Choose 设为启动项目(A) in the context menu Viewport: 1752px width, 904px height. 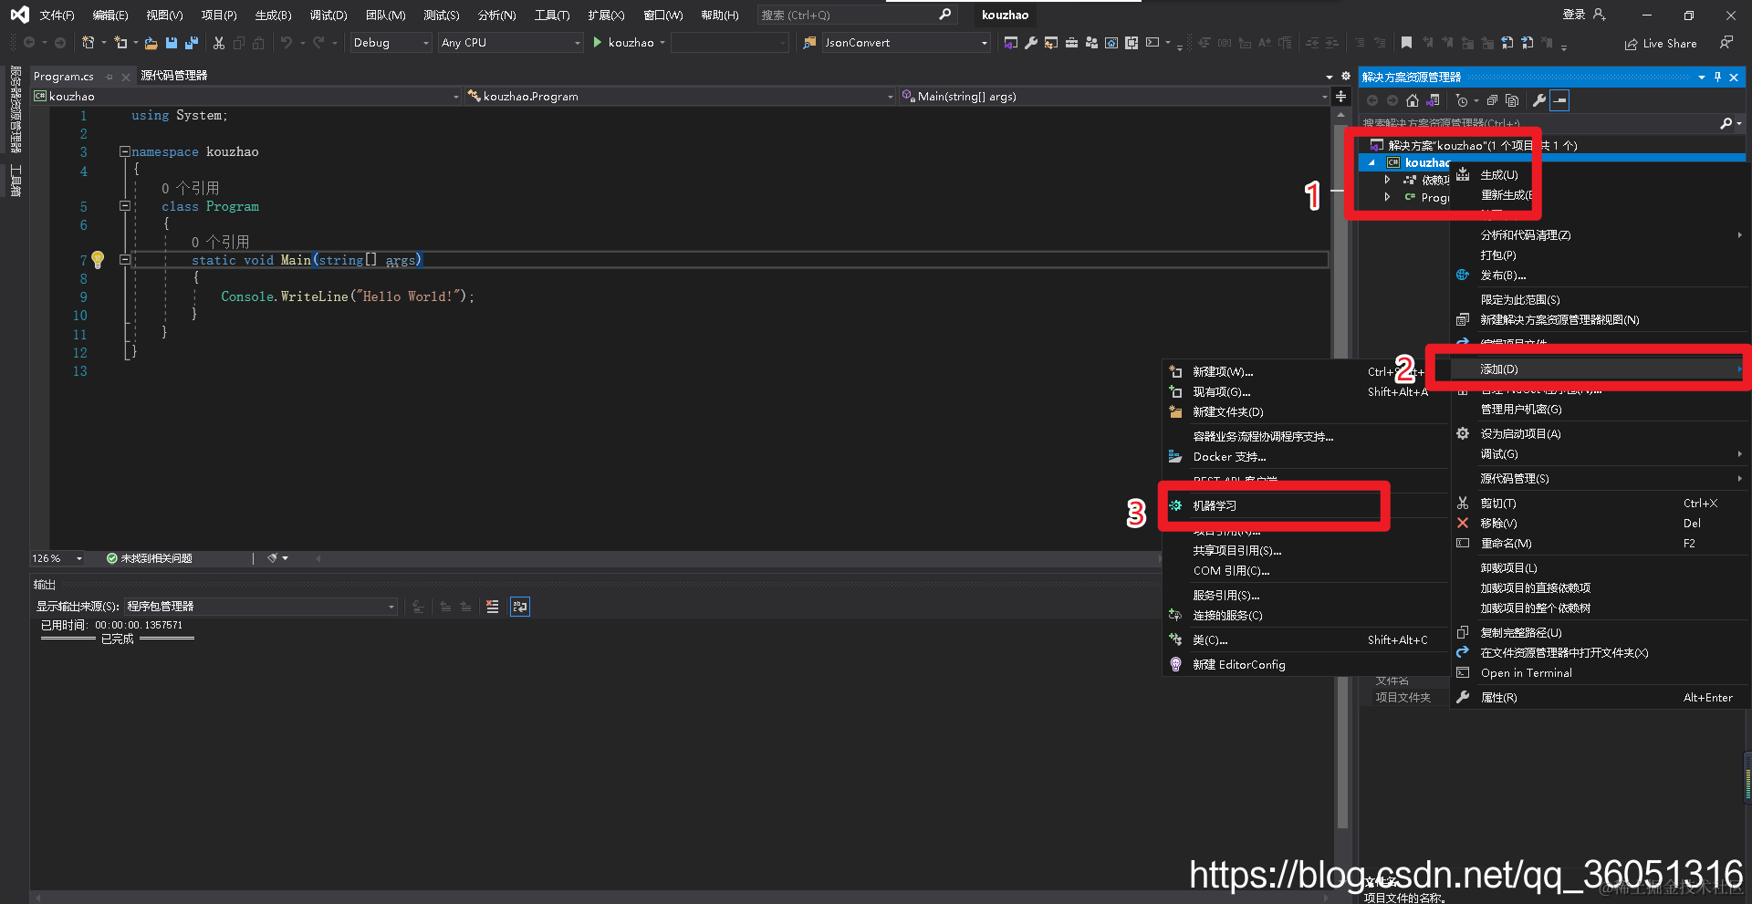click(x=1599, y=434)
